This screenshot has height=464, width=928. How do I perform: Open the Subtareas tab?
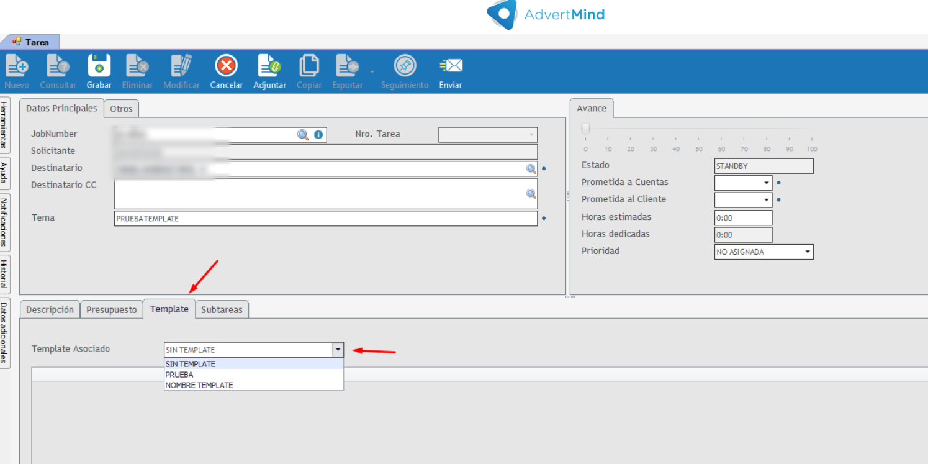(x=222, y=309)
